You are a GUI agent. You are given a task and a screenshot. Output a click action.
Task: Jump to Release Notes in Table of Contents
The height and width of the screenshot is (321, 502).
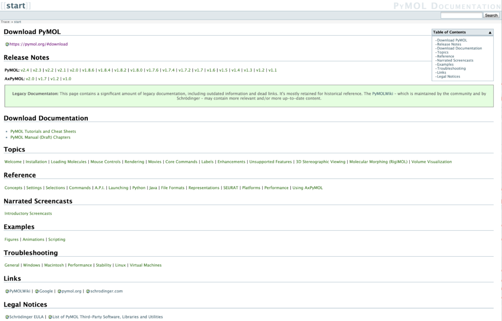(449, 45)
